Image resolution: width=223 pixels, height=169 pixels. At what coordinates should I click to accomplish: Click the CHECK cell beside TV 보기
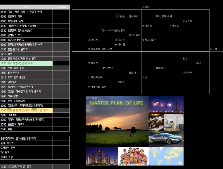61,152
